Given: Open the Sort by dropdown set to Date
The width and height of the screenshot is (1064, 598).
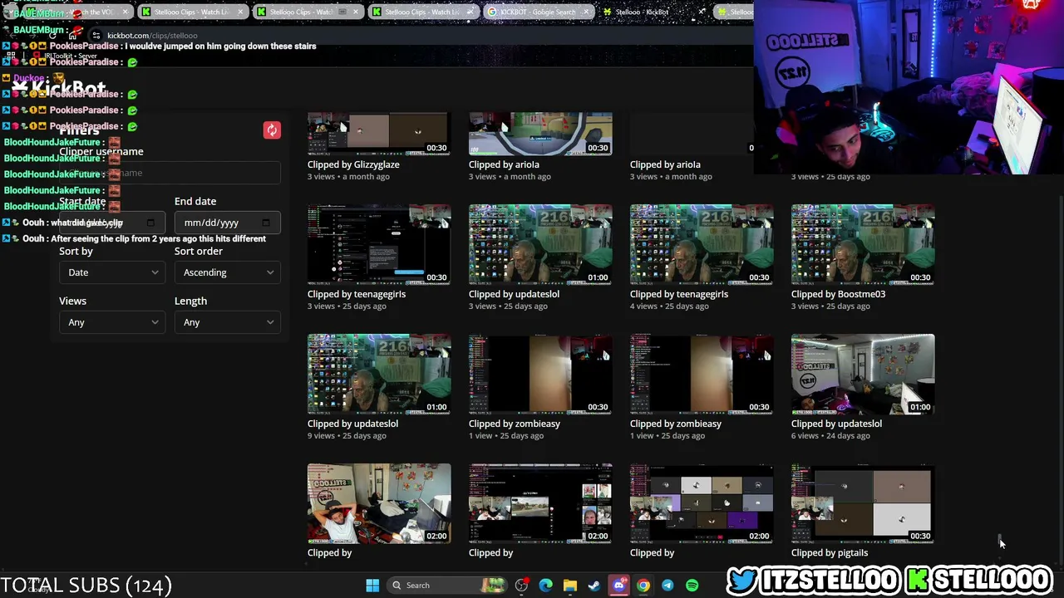Looking at the screenshot, I should 111,272.
